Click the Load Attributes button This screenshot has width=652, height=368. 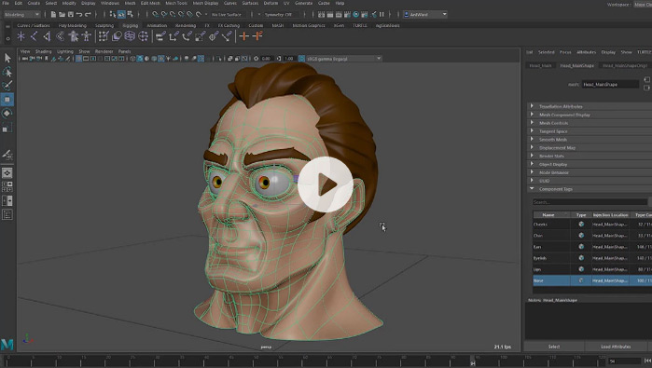616,347
